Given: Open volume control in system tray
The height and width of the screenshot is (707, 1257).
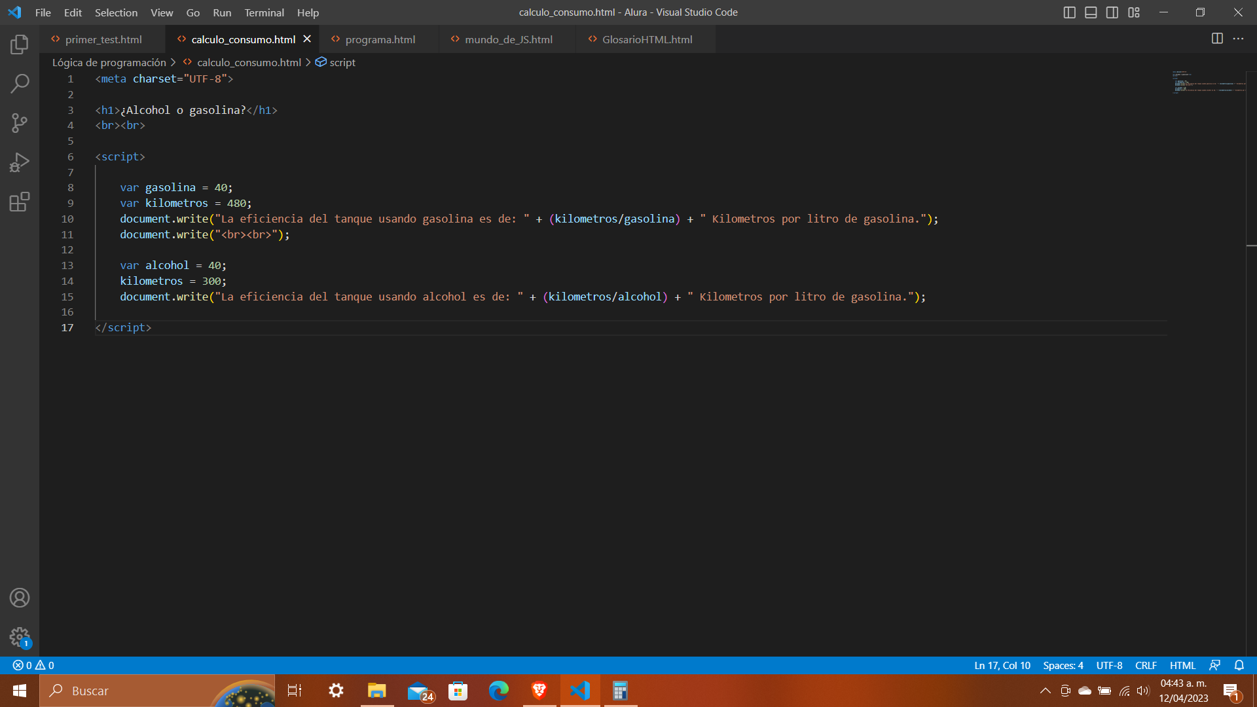Looking at the screenshot, I should pos(1143,691).
